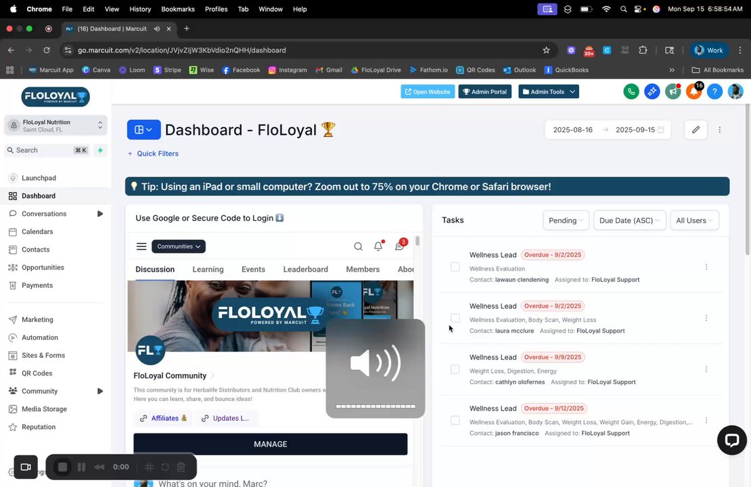This screenshot has width=751, height=487.
Task: Open the Due Date (ASC) sort dropdown
Action: (629, 221)
